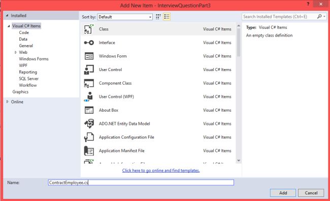Viewport: 330px width, 201px height.
Task: Select the Data category
Action: pos(23,39)
